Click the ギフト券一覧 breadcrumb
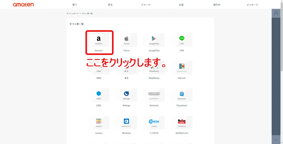 pos(87,14)
